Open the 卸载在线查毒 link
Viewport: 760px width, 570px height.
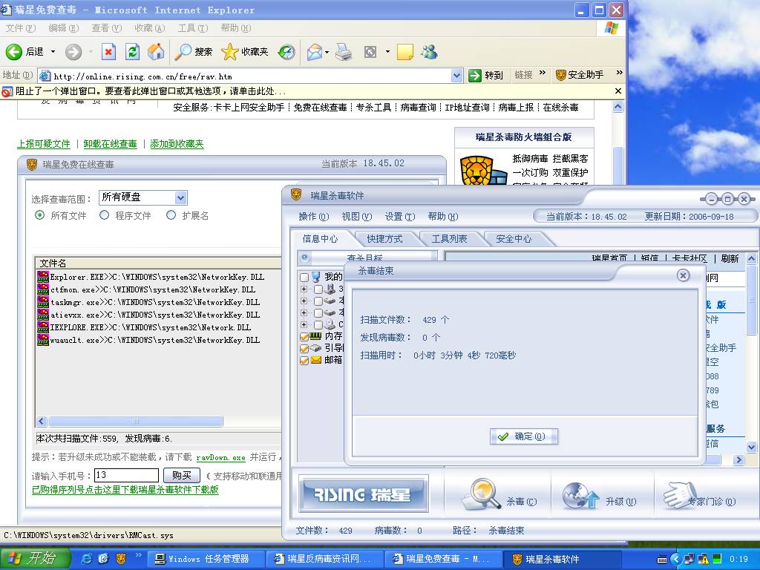[x=111, y=144]
